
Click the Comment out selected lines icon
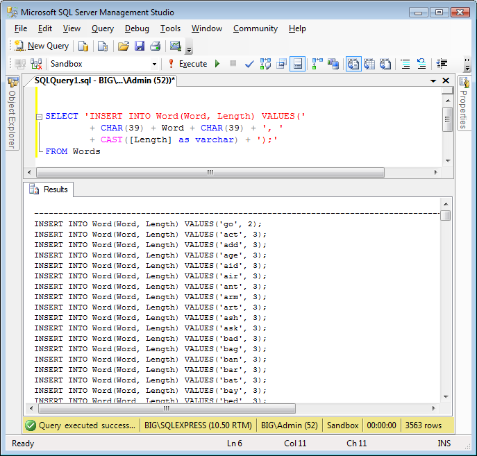coord(405,64)
